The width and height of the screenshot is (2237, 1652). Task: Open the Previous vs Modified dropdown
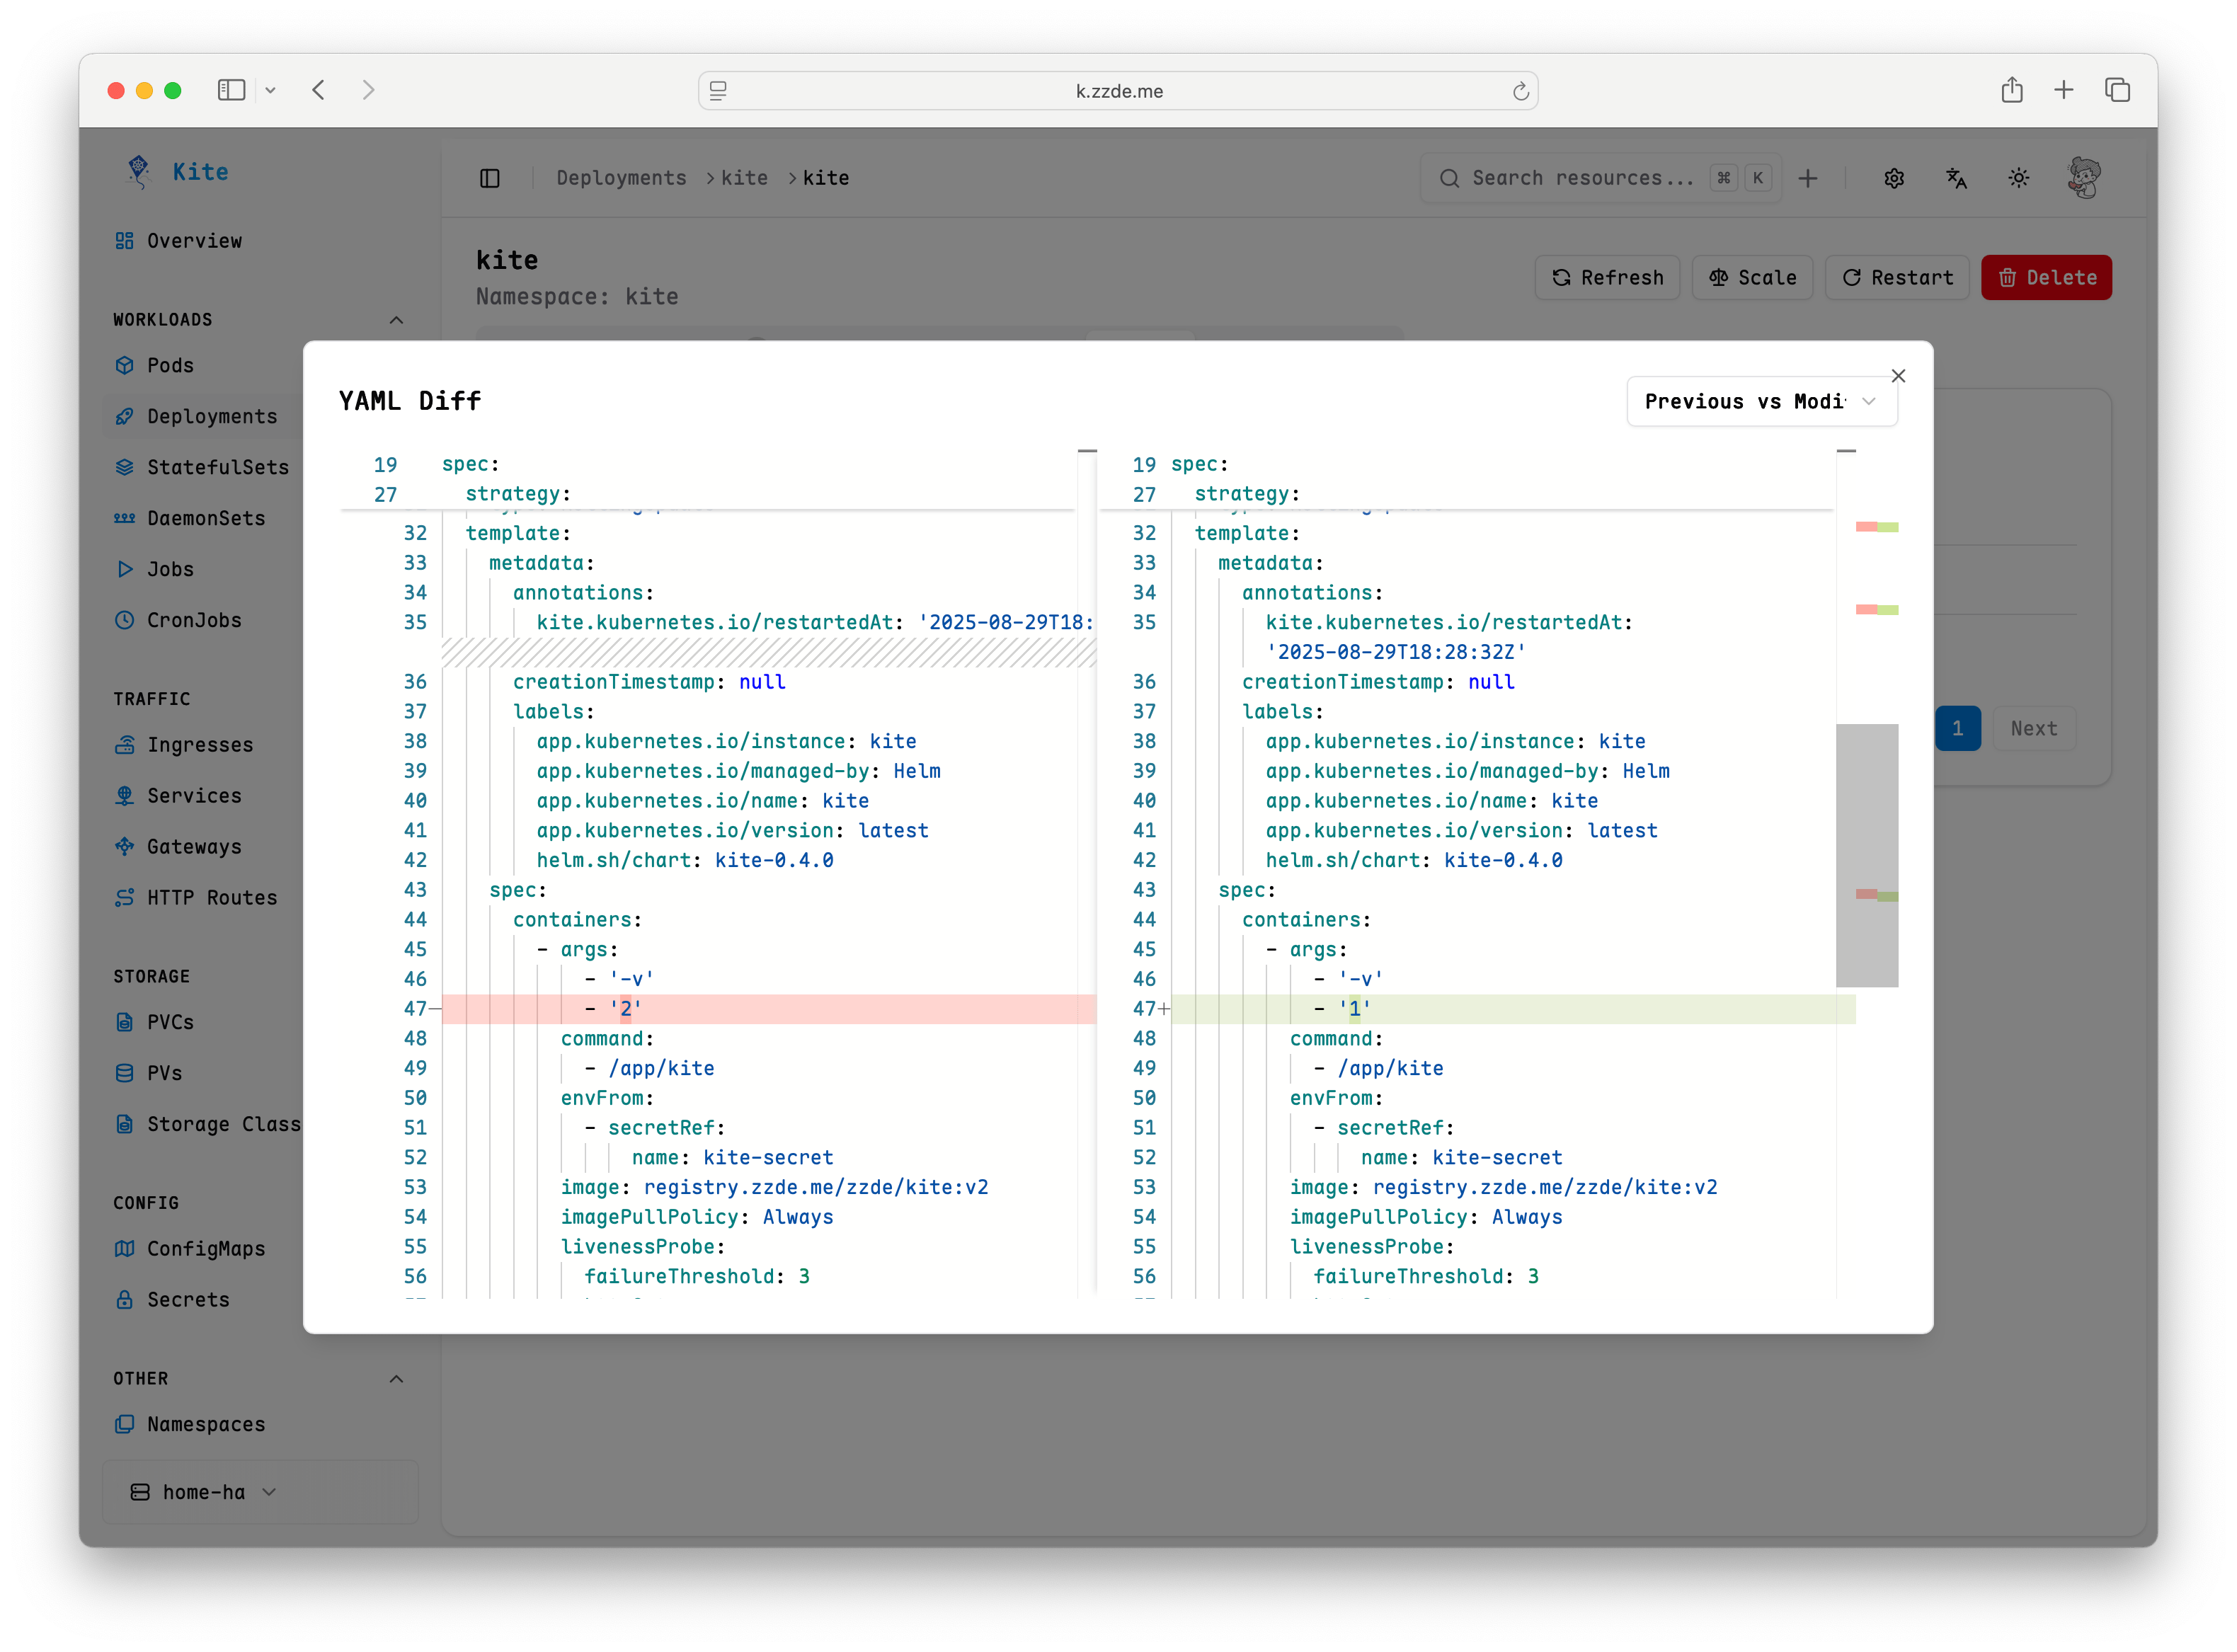[x=1761, y=402]
